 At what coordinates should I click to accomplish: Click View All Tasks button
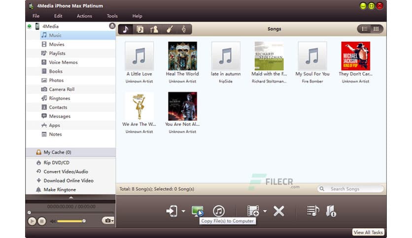368,233
